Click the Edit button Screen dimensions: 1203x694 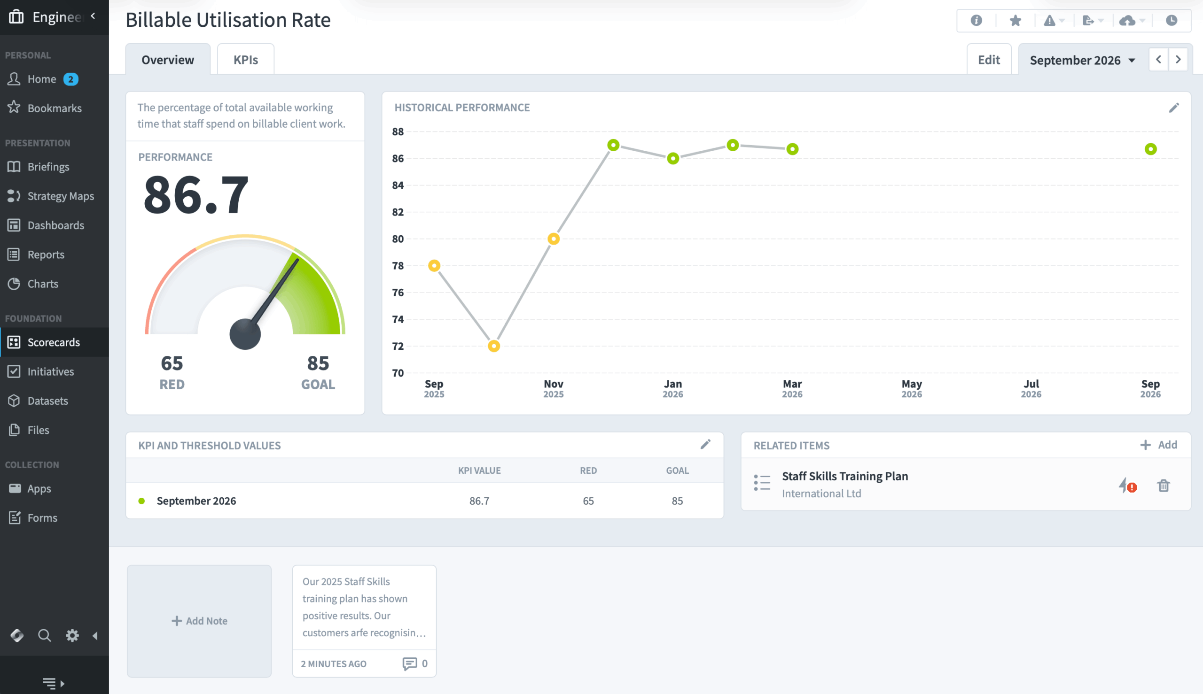988,60
